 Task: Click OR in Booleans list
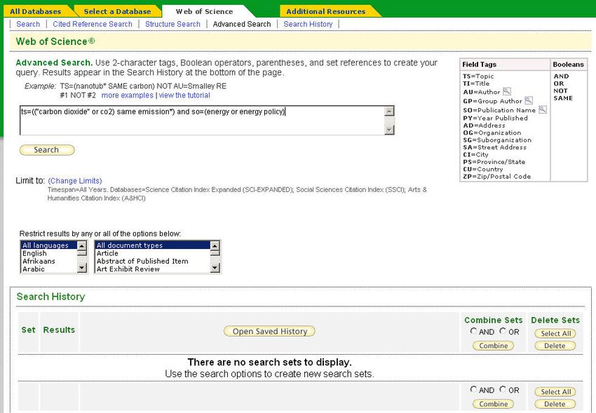(x=558, y=83)
